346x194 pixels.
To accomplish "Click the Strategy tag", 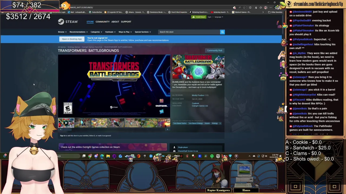I will click(215, 123).
